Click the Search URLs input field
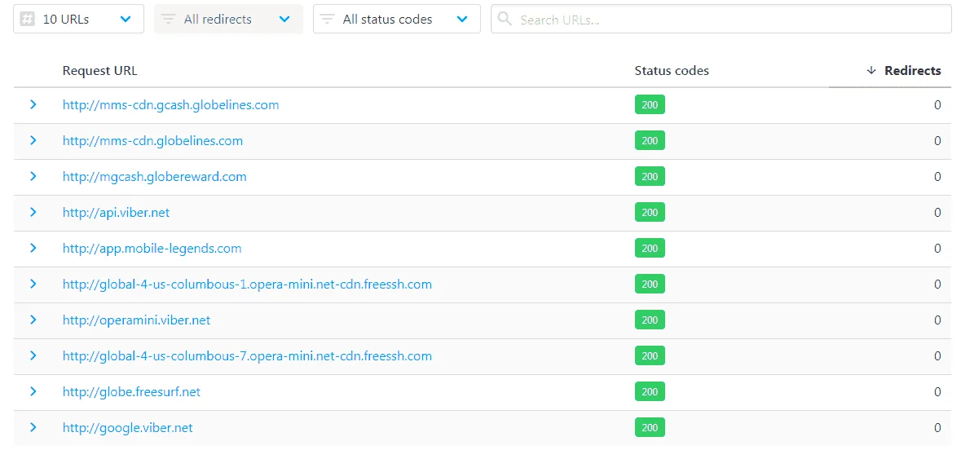The width and height of the screenshot is (970, 450). pyautogui.click(x=721, y=20)
